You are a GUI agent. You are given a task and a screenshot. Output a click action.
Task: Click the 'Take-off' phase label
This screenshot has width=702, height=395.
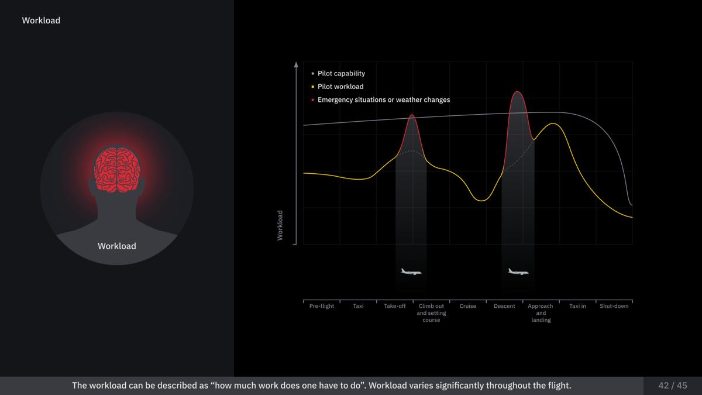pos(395,306)
